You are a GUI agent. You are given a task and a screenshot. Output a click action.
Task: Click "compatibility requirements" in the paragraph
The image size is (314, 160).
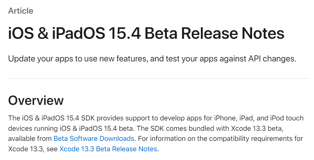coord(242,138)
